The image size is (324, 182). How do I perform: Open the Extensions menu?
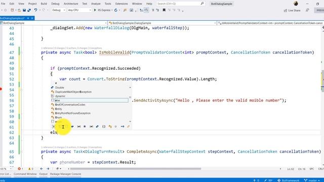click(121, 4)
